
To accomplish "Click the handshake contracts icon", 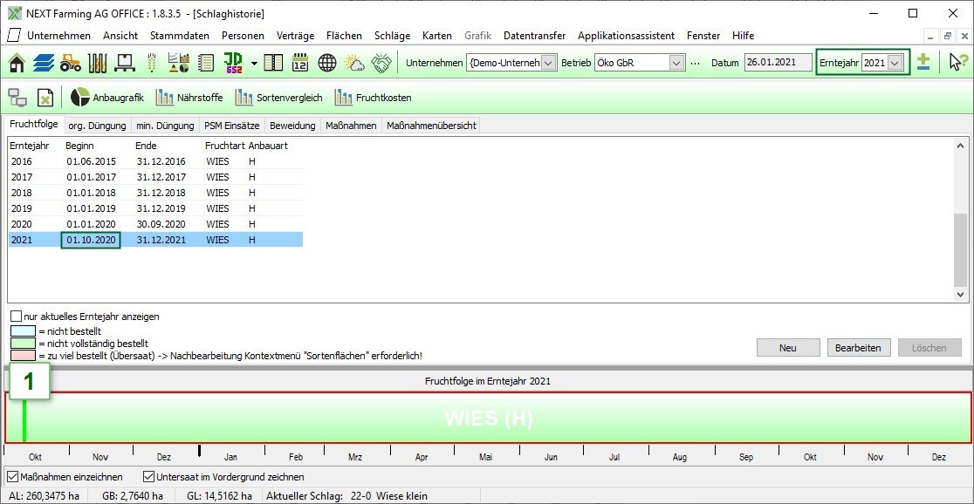I will point(381,63).
